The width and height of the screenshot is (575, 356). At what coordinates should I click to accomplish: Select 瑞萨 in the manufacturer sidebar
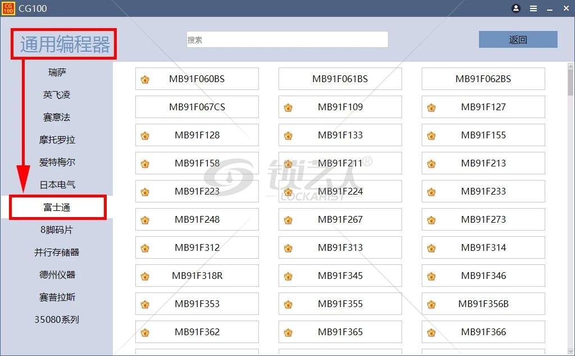tap(57, 73)
